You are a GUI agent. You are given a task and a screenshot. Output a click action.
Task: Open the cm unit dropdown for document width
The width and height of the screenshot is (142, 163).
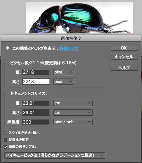[73, 103]
